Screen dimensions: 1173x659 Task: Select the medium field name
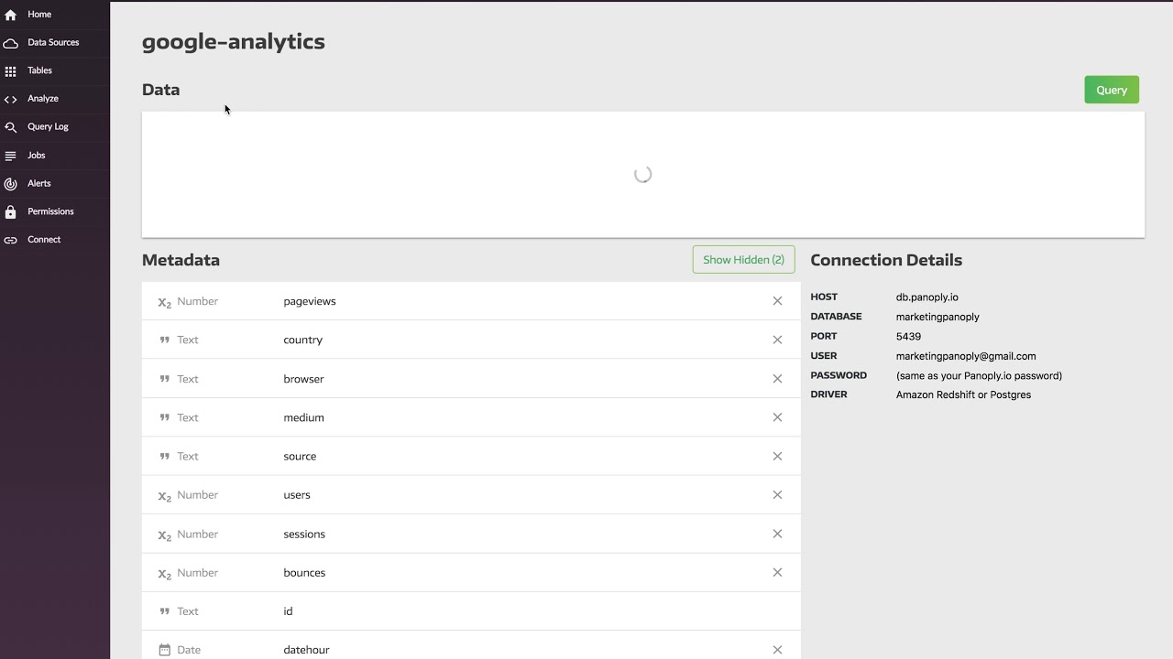click(x=303, y=417)
